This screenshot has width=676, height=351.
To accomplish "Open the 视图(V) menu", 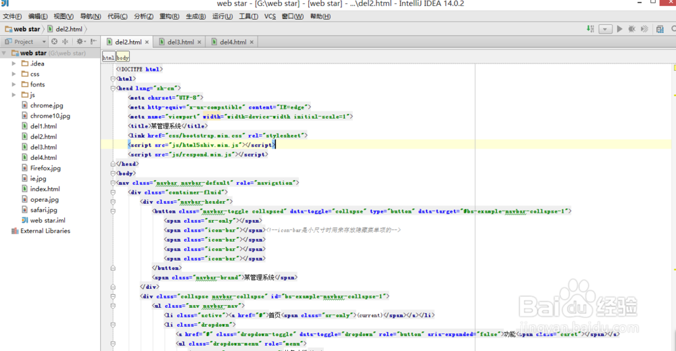I will point(64,16).
